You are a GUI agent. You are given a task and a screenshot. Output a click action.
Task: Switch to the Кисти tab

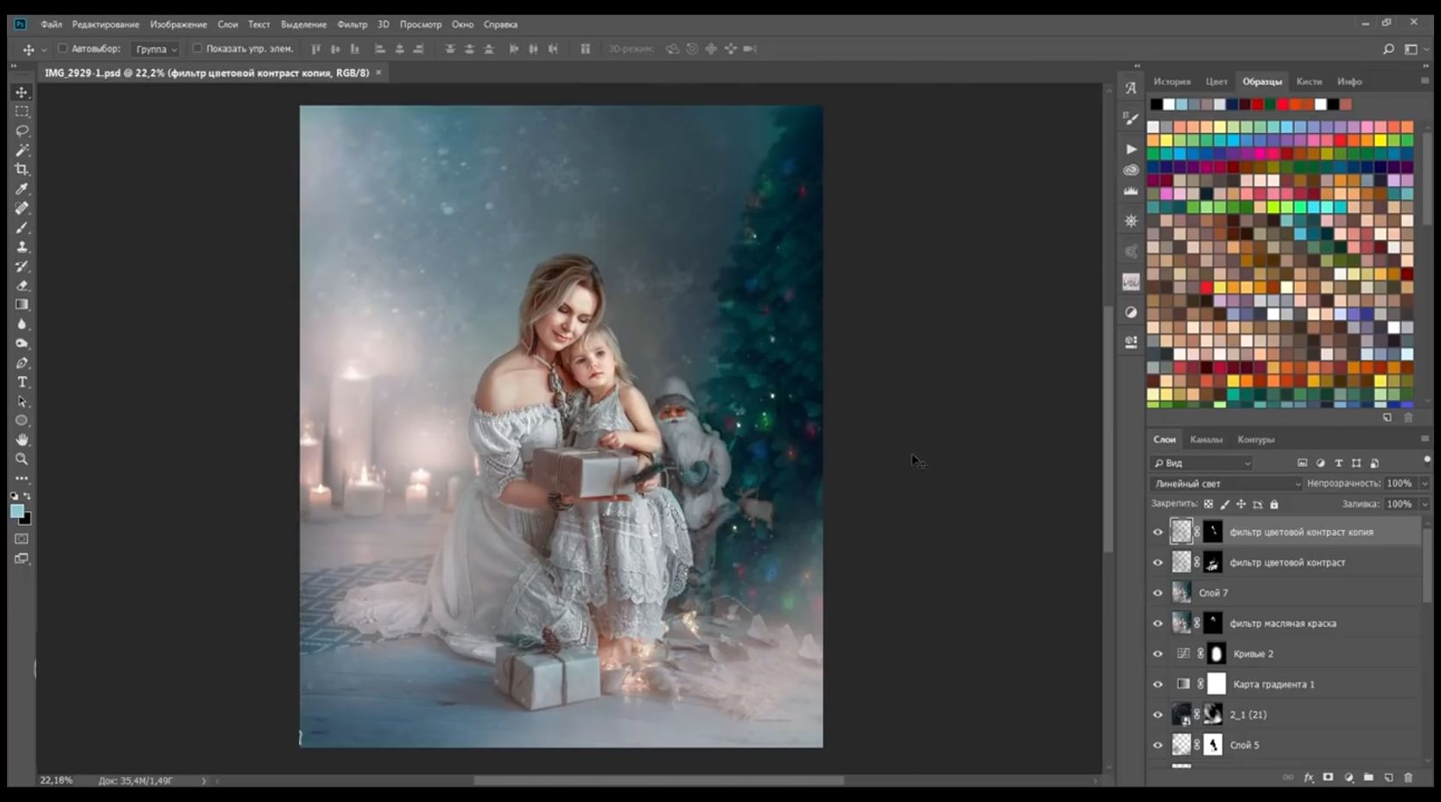pos(1309,81)
